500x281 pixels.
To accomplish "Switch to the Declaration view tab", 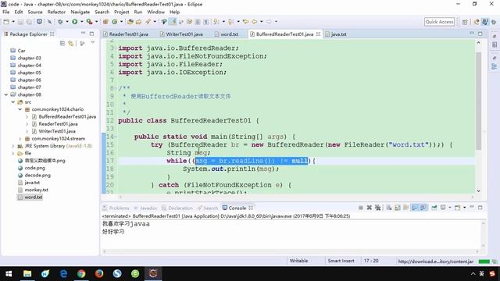I will coord(177,208).
